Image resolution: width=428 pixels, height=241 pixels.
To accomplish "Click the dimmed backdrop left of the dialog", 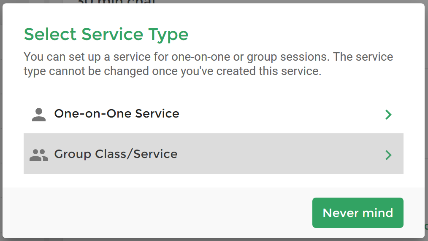I will click(1, 121).
